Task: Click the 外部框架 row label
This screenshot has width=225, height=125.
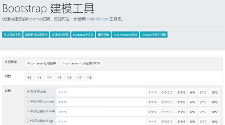Action: click(x=11, y=62)
